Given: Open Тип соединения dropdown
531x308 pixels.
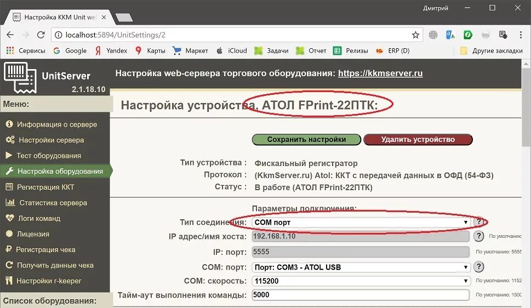Looking at the screenshot, I should [x=361, y=223].
